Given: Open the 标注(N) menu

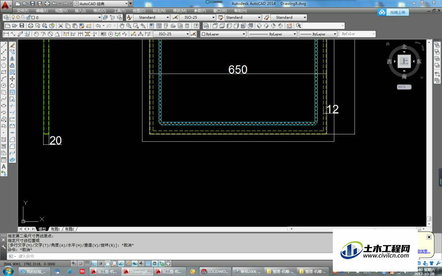Looking at the screenshot, I should click(159, 11).
